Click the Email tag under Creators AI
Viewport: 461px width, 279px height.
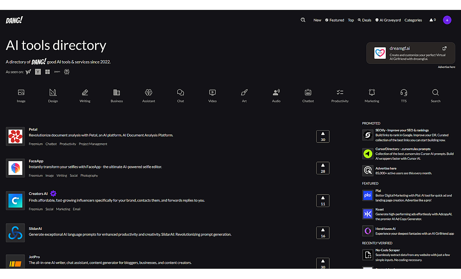pyautogui.click(x=77, y=209)
